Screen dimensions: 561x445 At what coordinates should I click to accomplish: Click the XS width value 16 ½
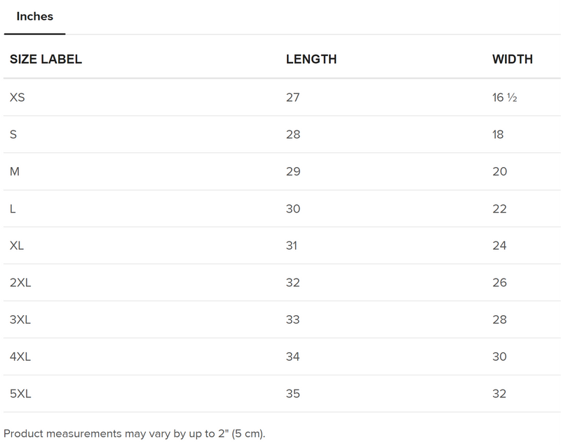tap(504, 98)
